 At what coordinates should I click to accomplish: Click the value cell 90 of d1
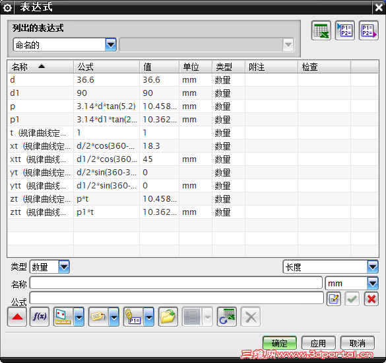click(159, 93)
